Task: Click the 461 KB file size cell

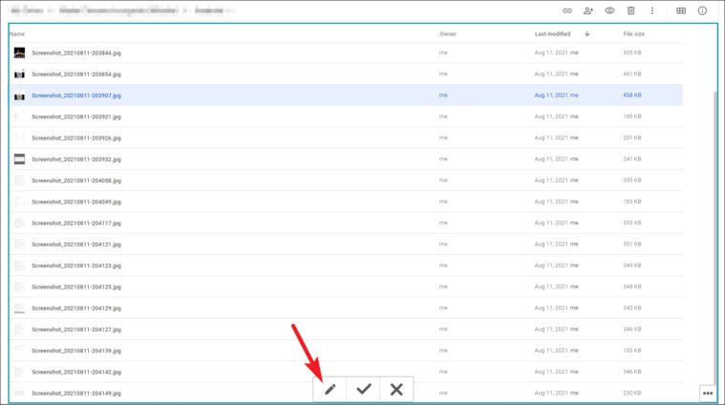Action: 632,74
